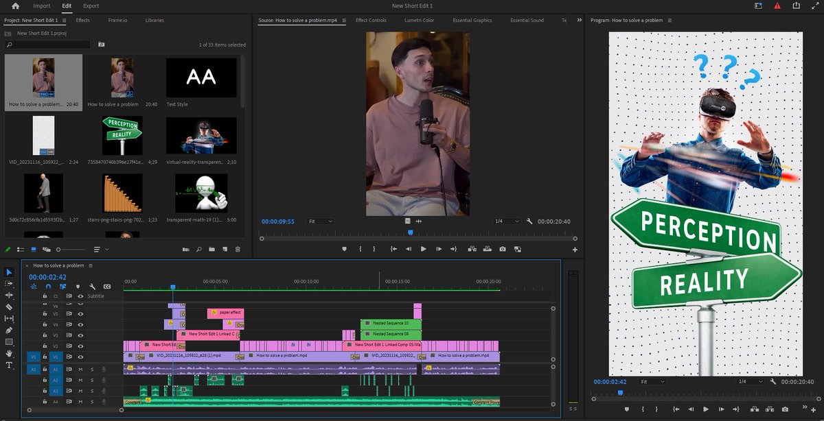Open Program monitor Fit zoom dropdown
824x421 pixels.
(652, 381)
